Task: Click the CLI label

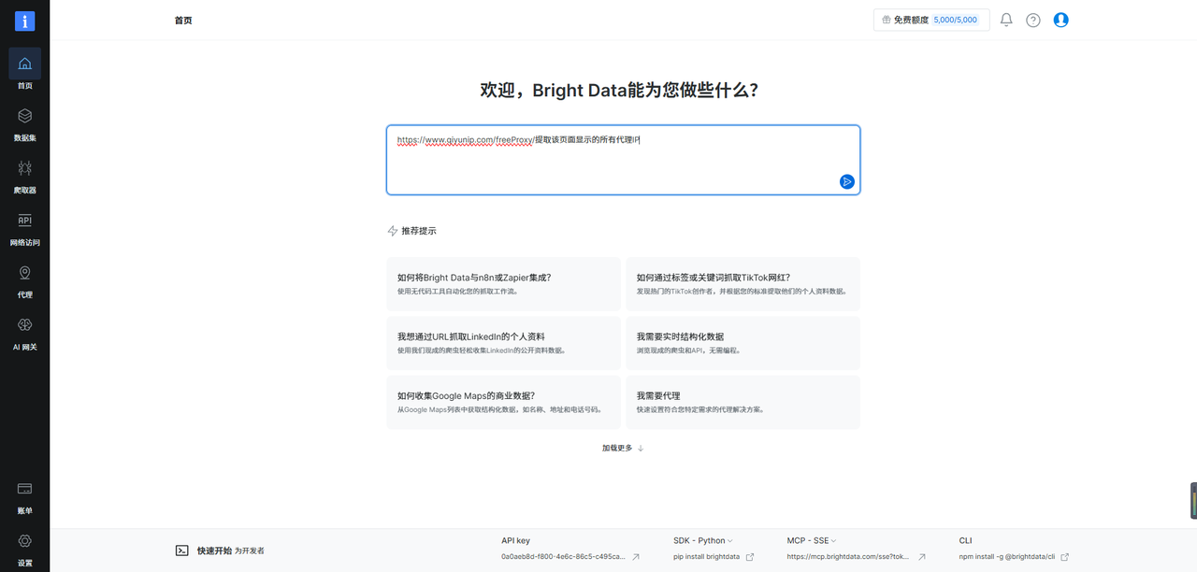Action: [966, 540]
